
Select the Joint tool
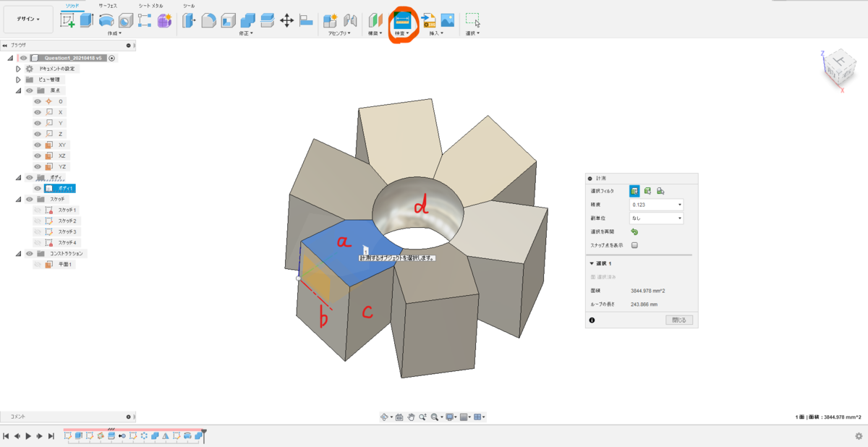pos(350,21)
